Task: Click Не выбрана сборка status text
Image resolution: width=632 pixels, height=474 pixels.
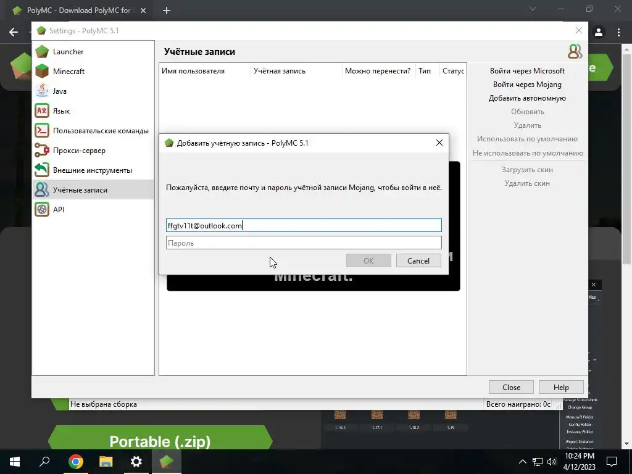Action: [x=104, y=404]
